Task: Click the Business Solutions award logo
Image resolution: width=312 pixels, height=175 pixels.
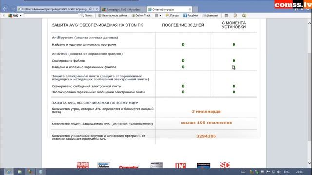Action: 104,165
